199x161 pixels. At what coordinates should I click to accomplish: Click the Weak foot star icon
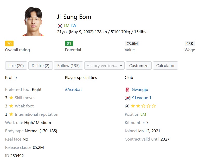(11, 106)
